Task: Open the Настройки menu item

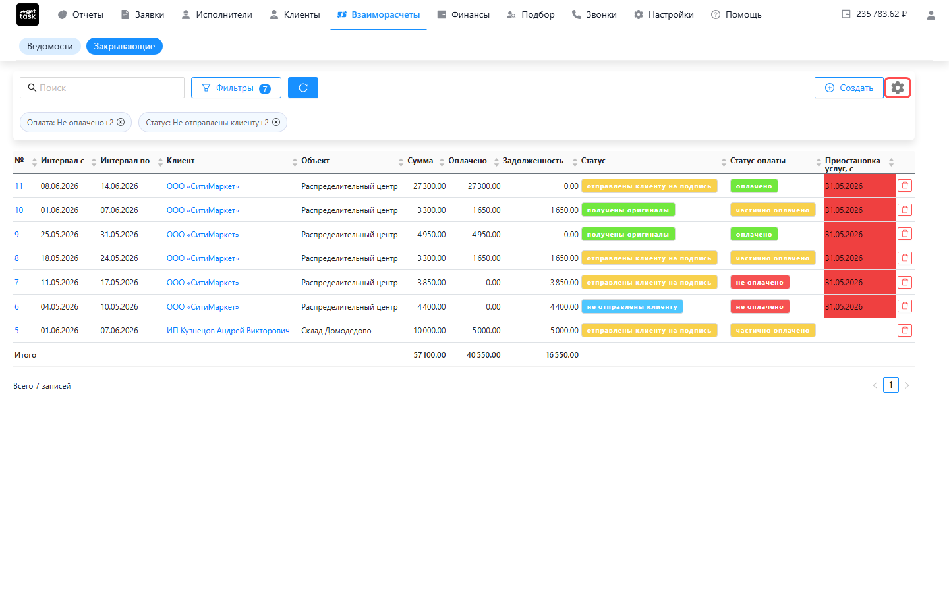Action: pos(664,14)
